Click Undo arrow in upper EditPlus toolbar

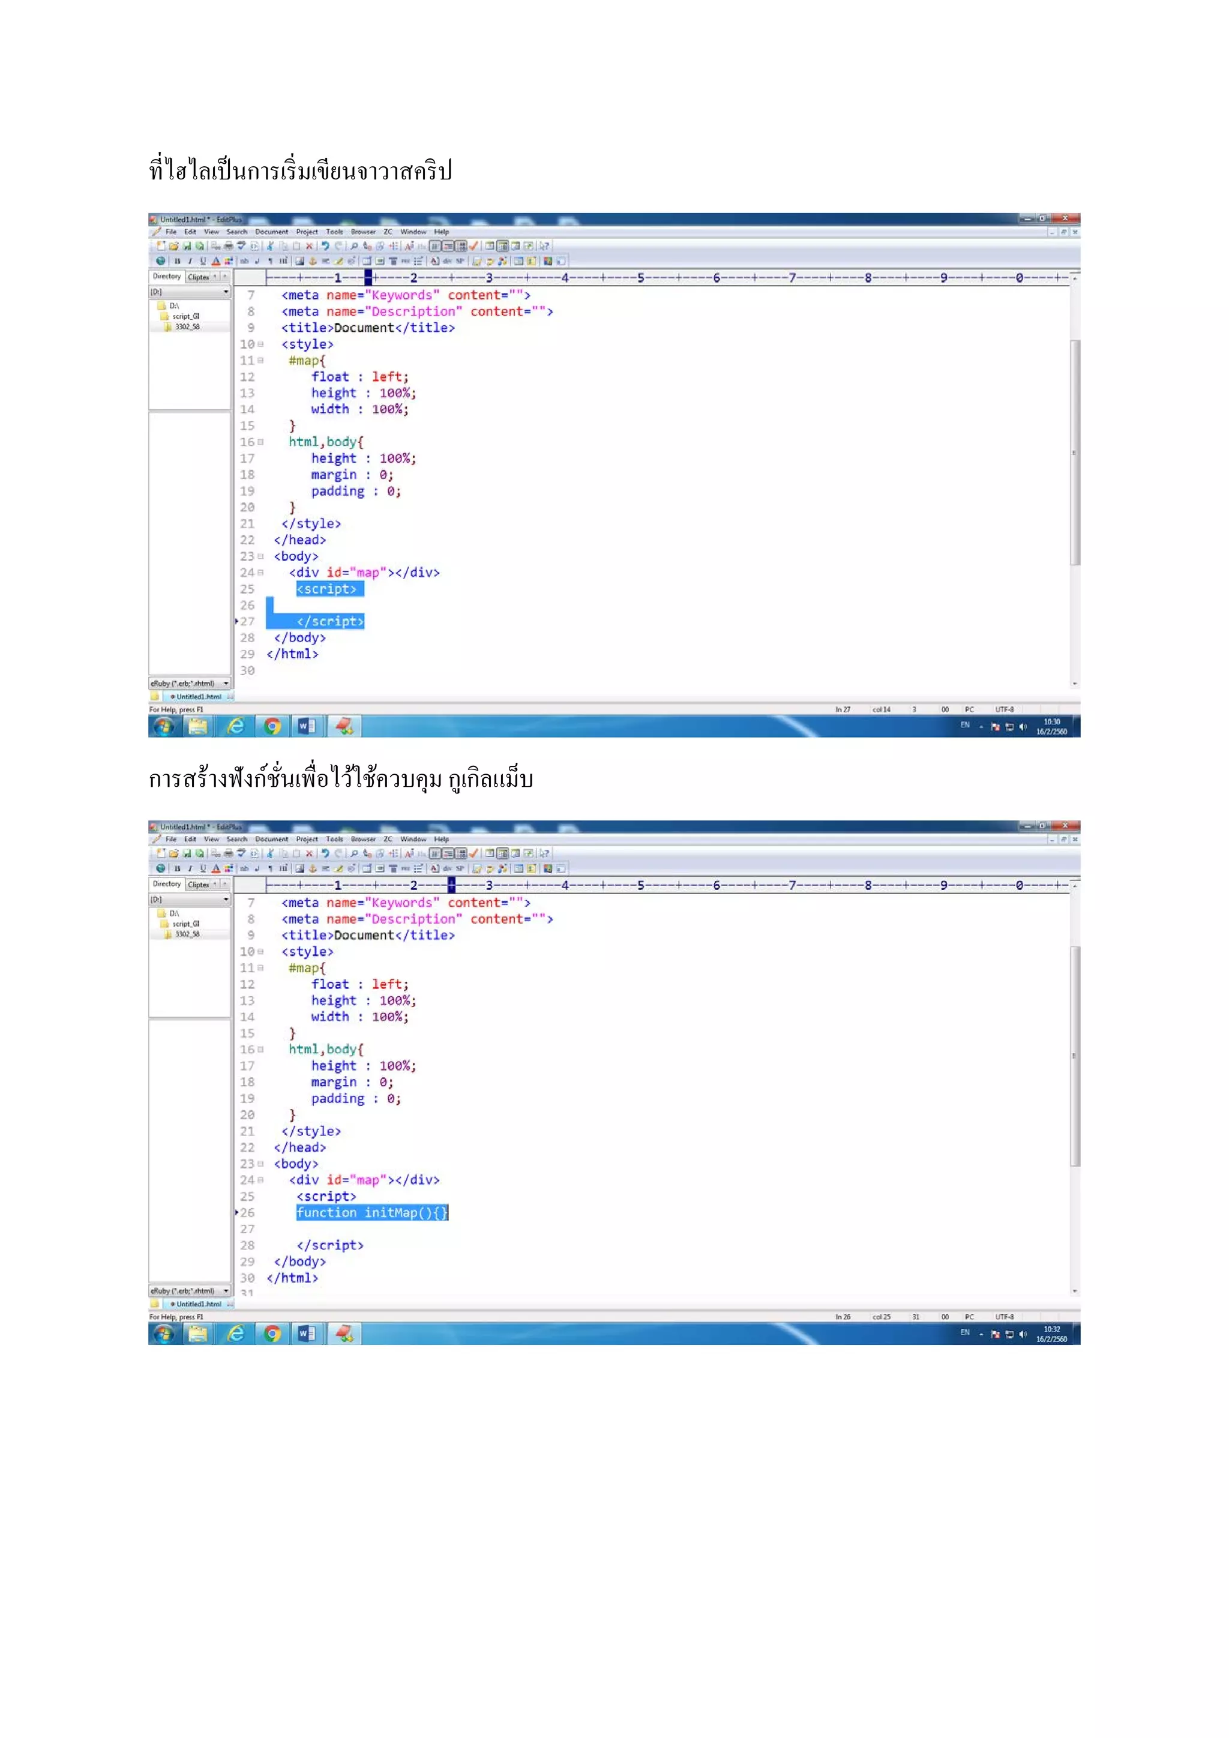(325, 246)
